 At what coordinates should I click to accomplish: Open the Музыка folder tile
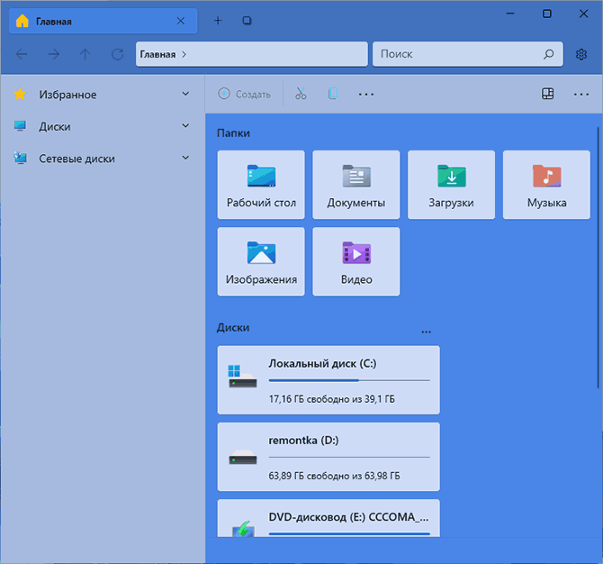[x=546, y=185]
